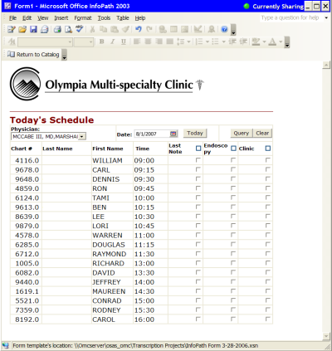
Task: Toggle Clinic column header checkbox
Action: tap(267, 149)
